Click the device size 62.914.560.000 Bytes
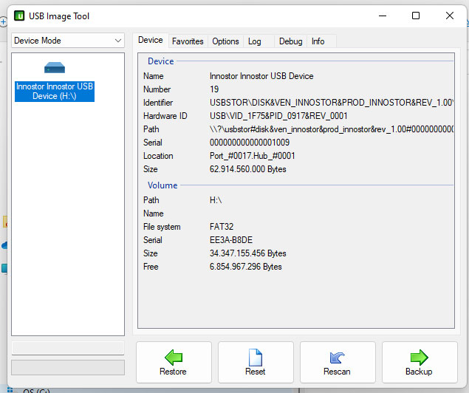This screenshot has width=469, height=393. tap(247, 169)
